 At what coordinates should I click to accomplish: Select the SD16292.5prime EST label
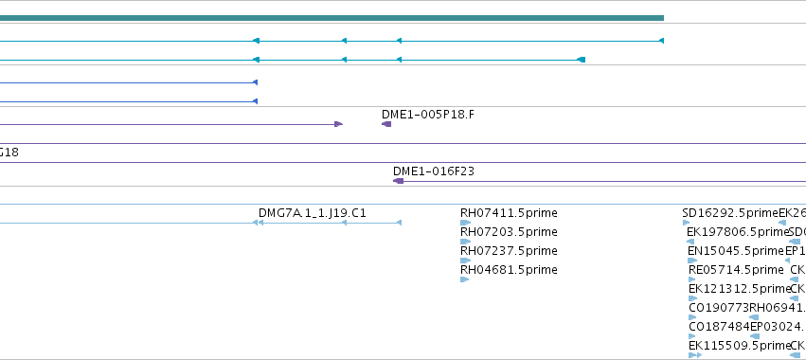click(730, 213)
